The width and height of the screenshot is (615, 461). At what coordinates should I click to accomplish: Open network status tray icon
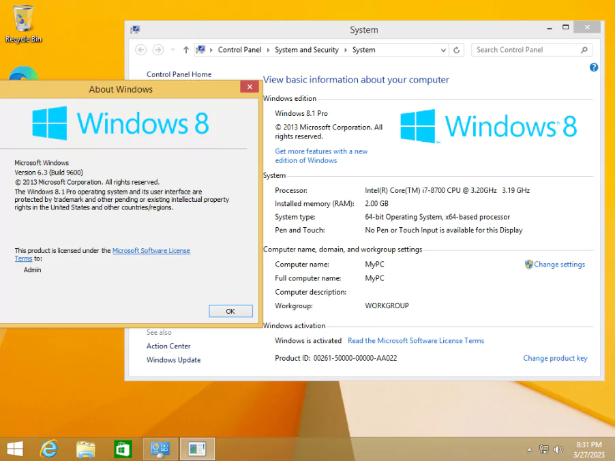coord(544,449)
